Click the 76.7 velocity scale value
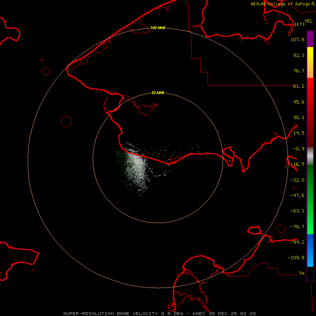 pyautogui.click(x=299, y=71)
